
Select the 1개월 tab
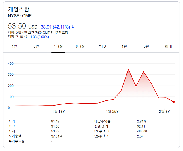pos(58,47)
